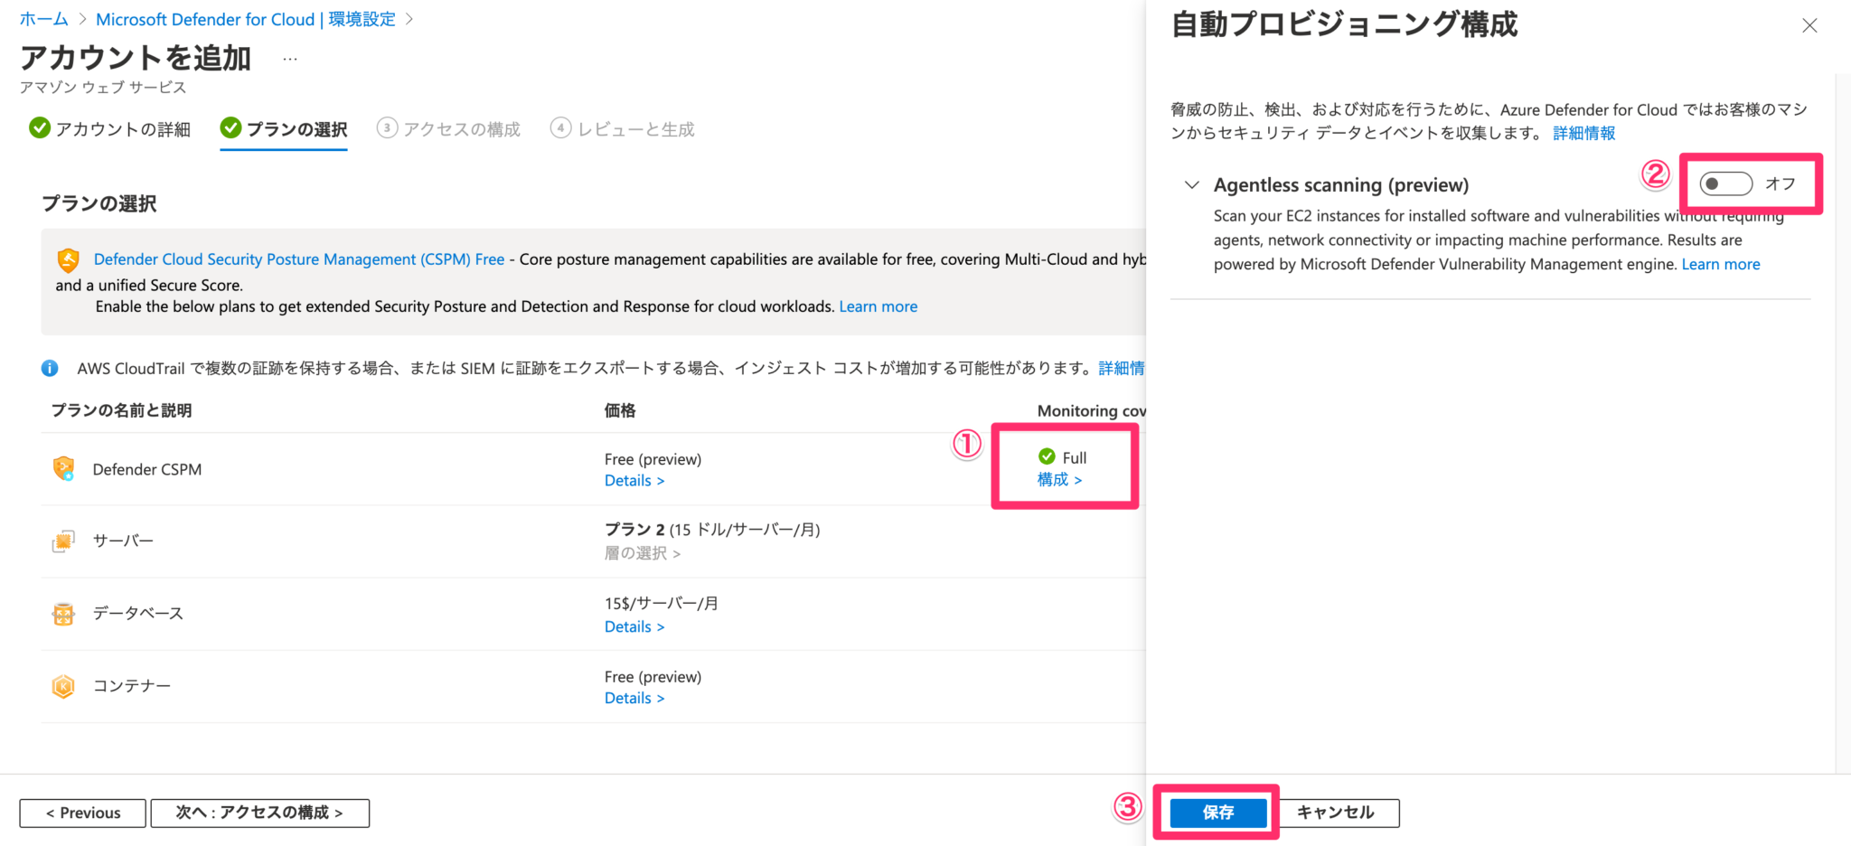Image resolution: width=1851 pixels, height=846 pixels.
Task: Click the green checkmark next to Full coverage
Action: click(x=1046, y=457)
